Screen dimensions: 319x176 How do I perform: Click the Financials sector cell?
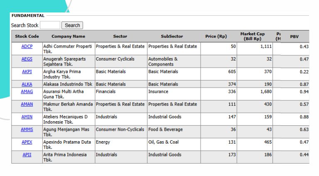(121, 94)
